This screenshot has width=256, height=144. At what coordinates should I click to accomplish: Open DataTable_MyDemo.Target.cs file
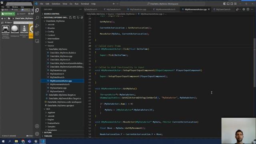(x=63, y=95)
